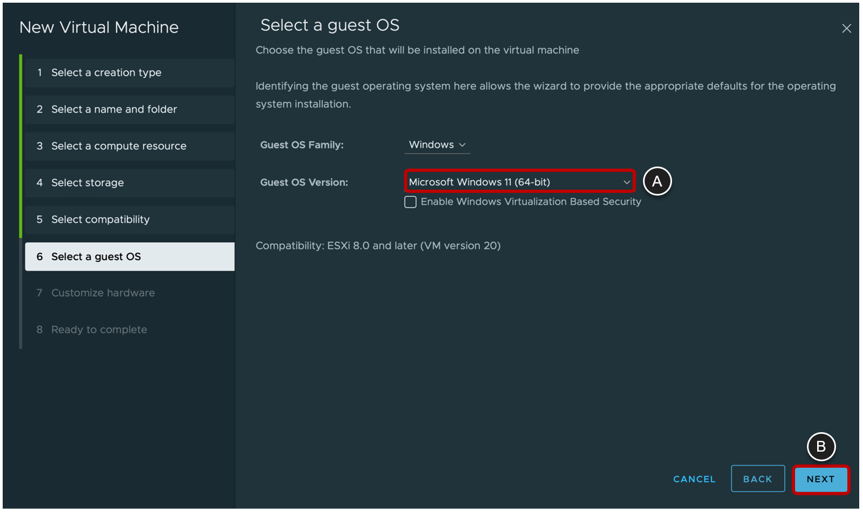Image resolution: width=863 pixels, height=512 pixels.
Task: Enable Windows Virtualization Based Security
Action: (410, 202)
